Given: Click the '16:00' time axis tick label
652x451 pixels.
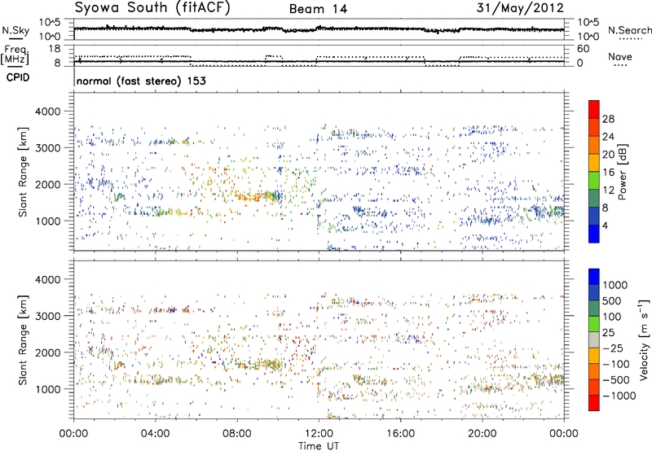Looking at the screenshot, I should coord(400,434).
